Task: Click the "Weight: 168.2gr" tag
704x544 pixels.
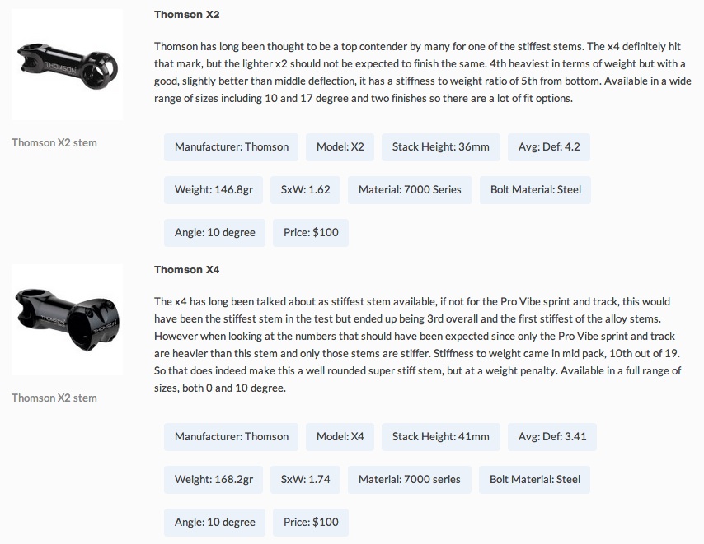Action: click(214, 480)
